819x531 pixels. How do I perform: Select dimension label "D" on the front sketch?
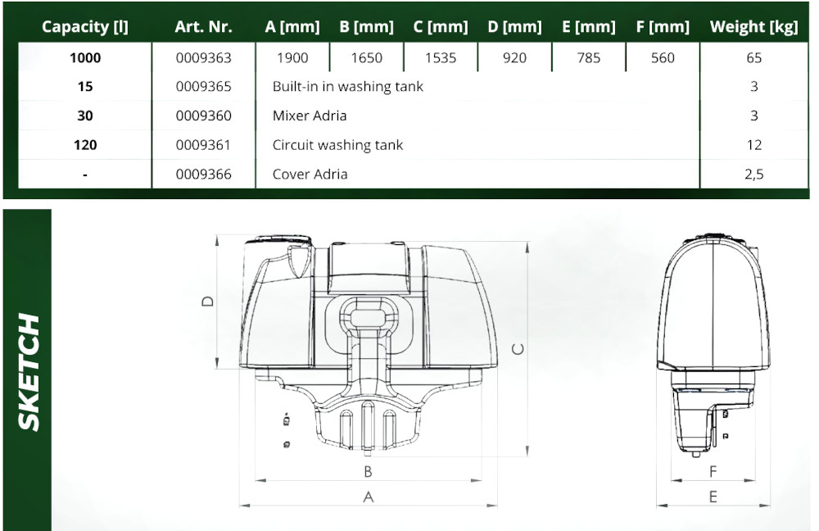coord(208,302)
